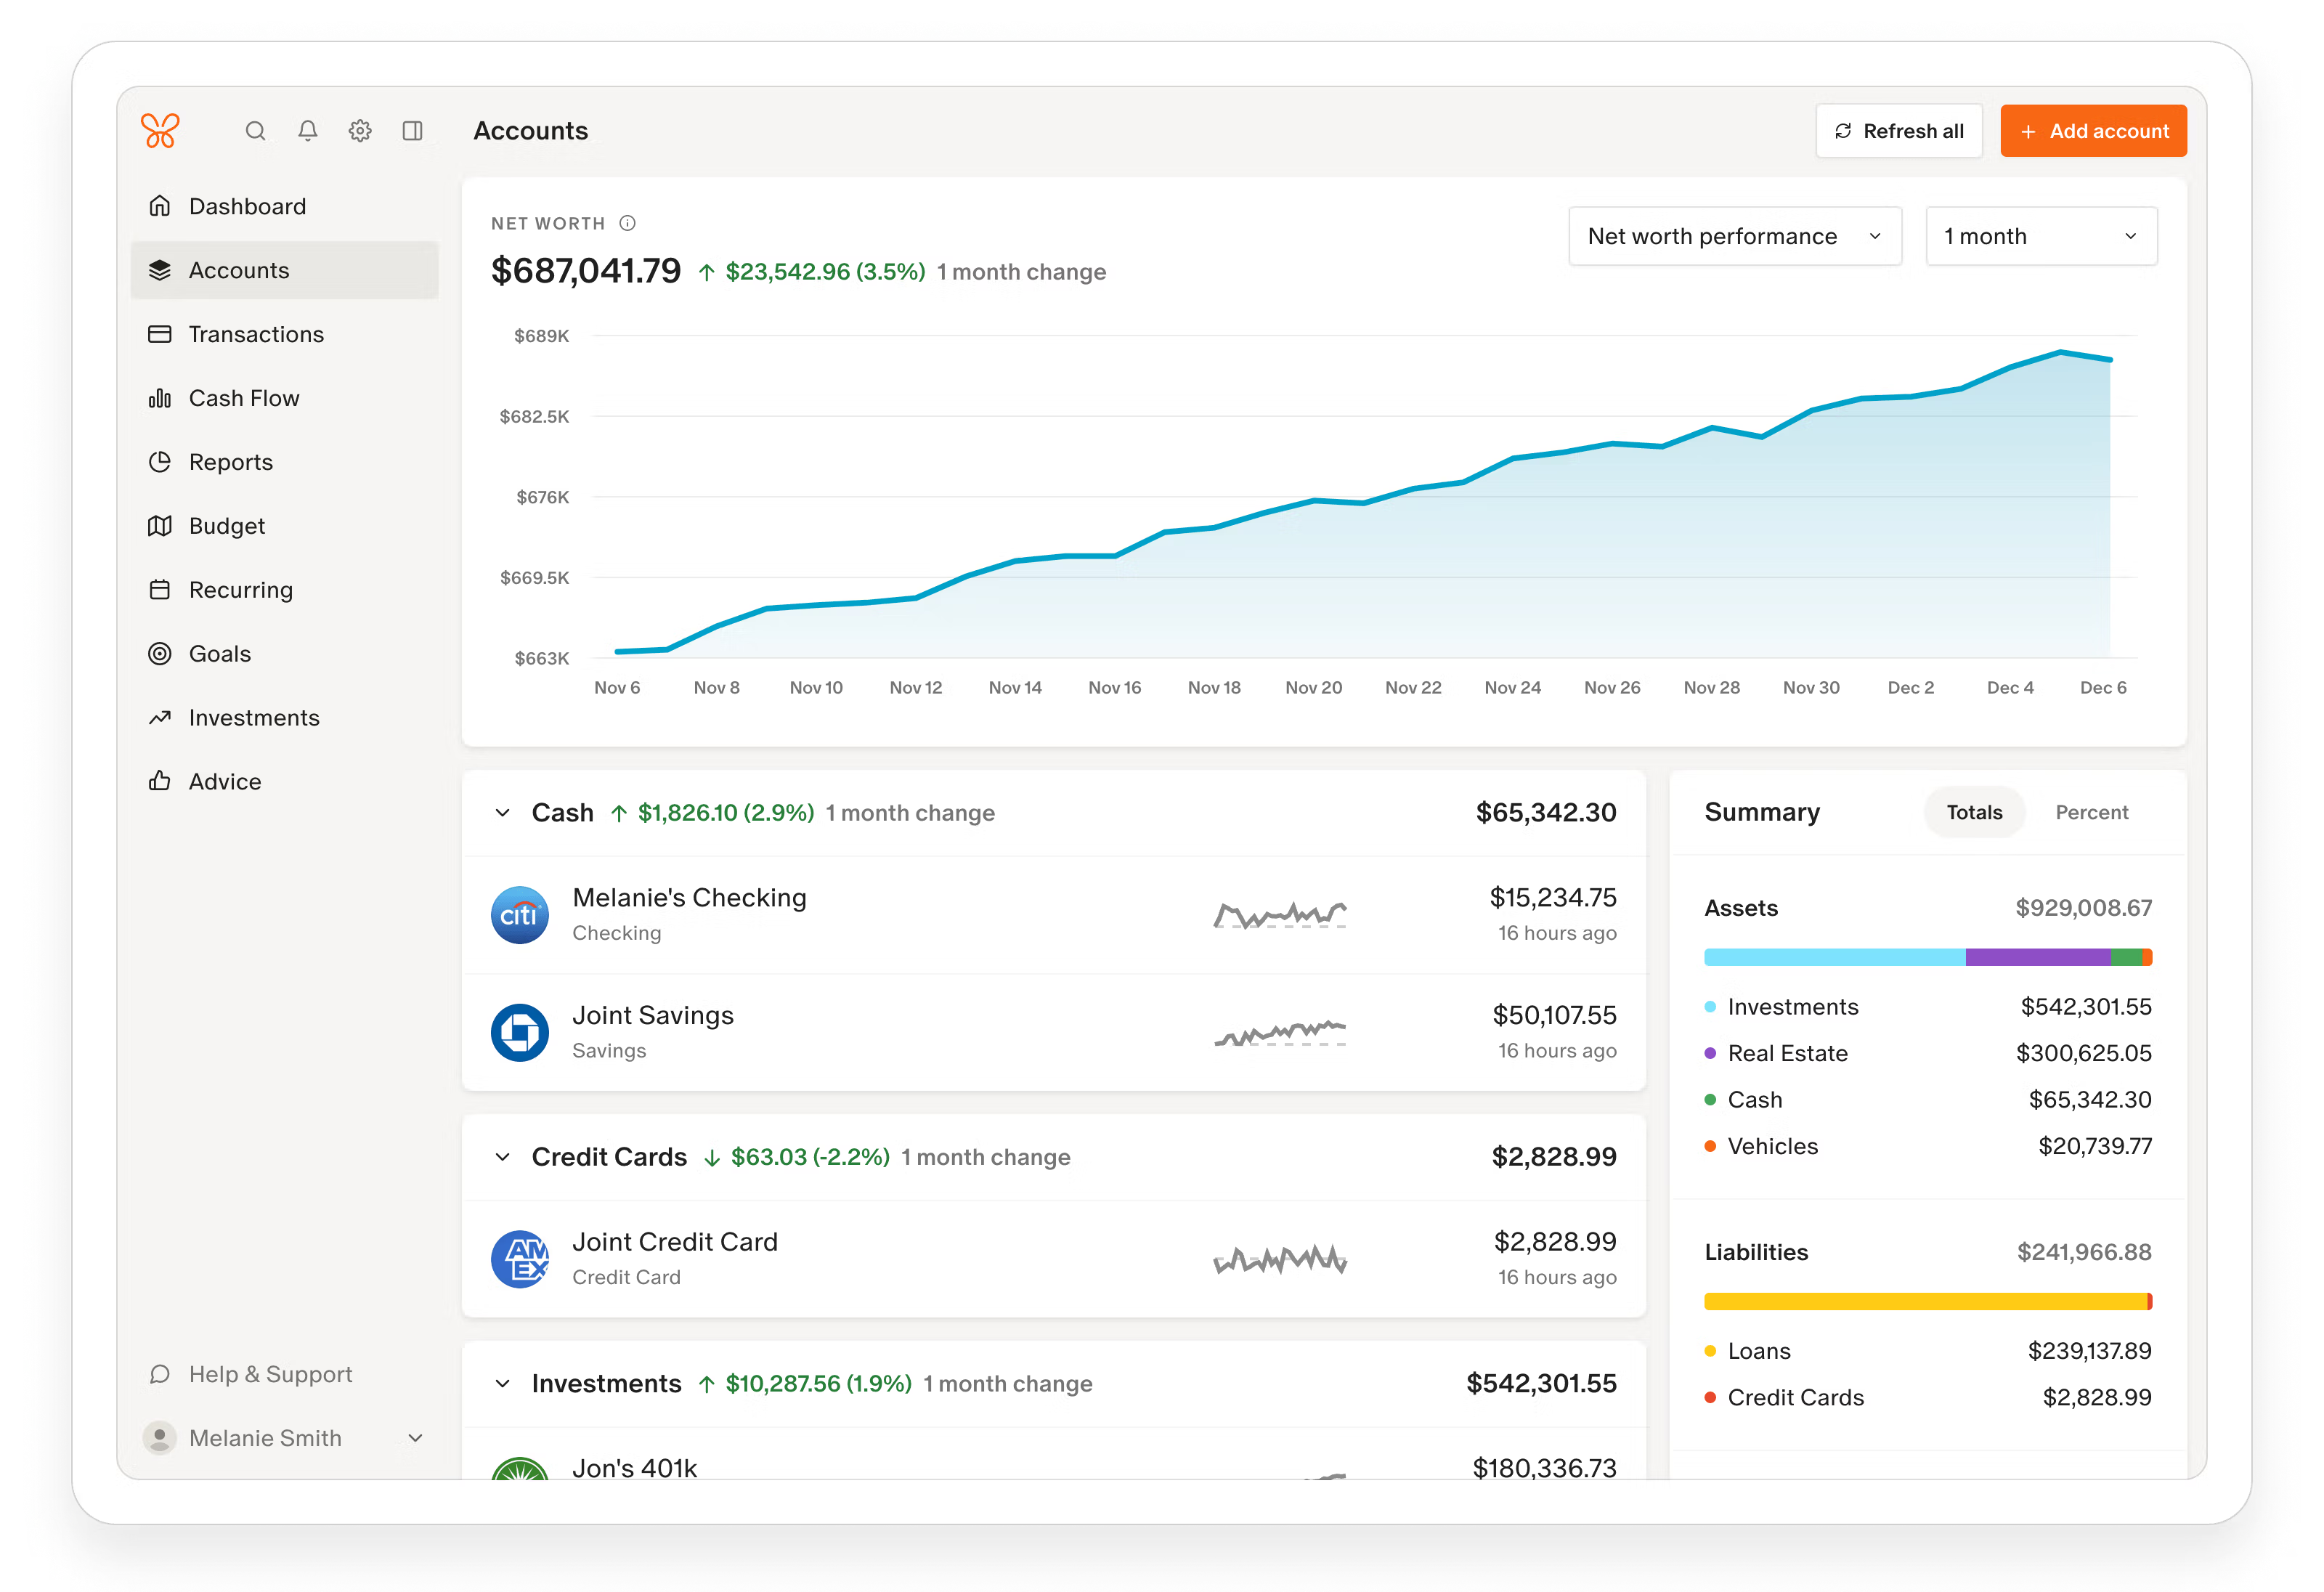The width and height of the screenshot is (2324, 1592).
Task: Select the Goals target icon
Action: (x=161, y=653)
